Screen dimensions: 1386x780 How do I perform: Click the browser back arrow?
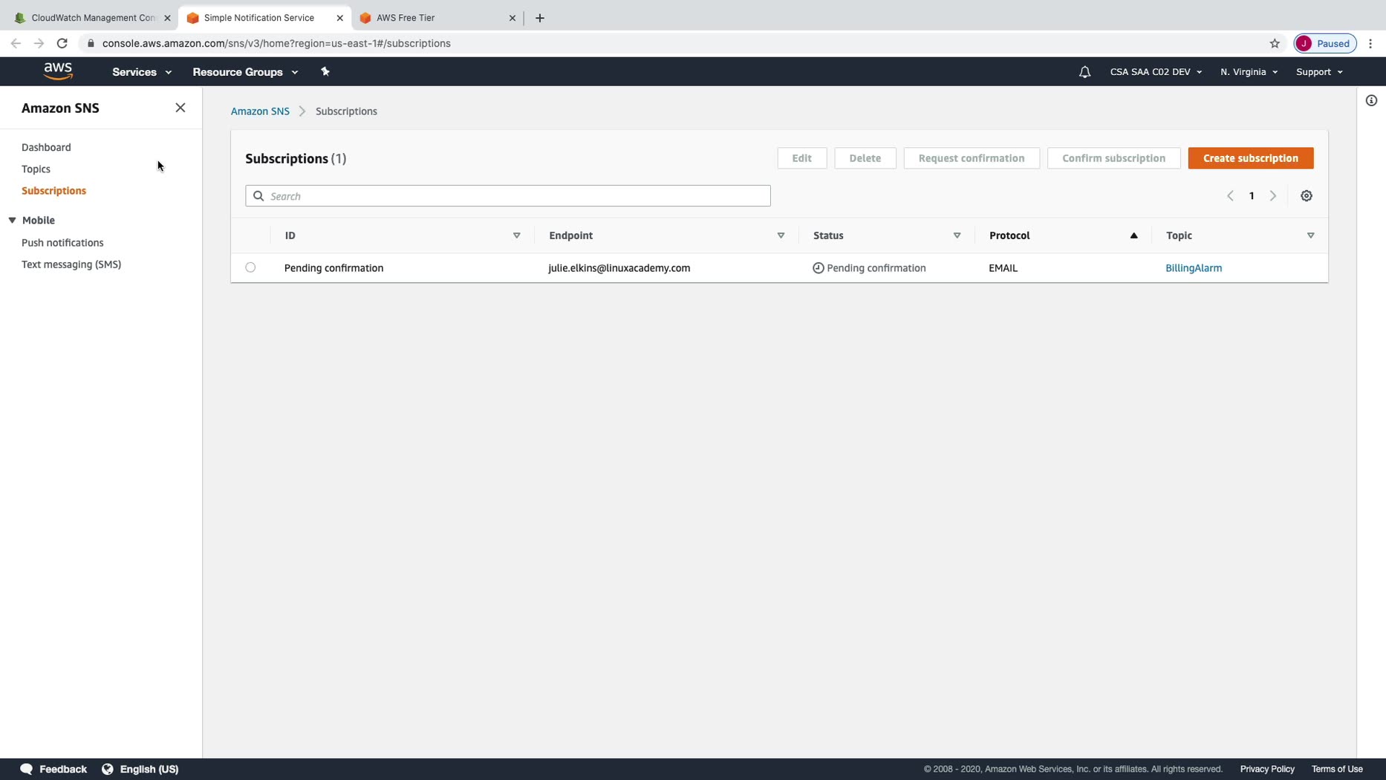tap(16, 43)
